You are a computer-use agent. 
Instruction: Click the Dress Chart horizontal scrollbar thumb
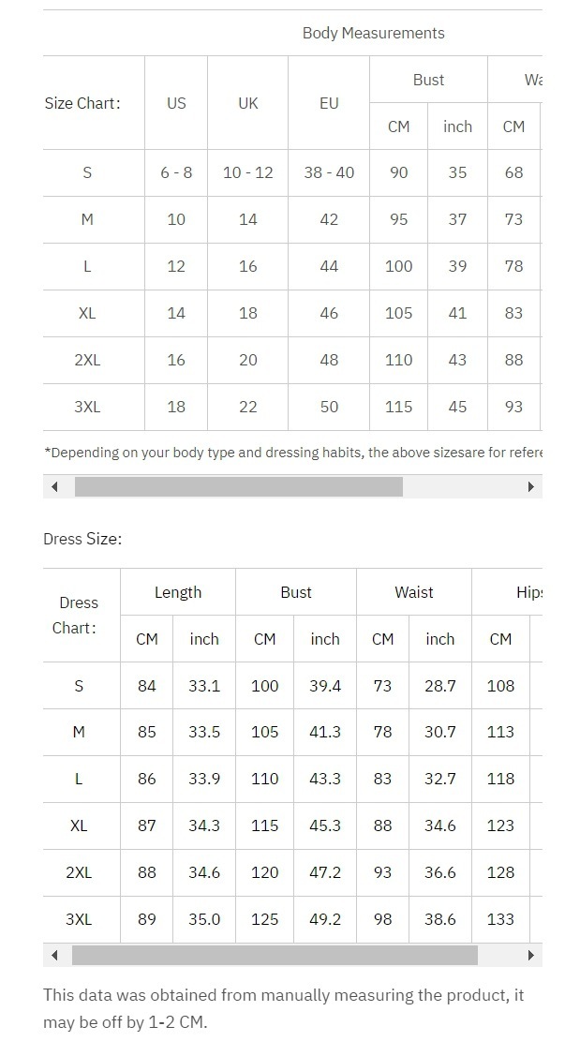pos(274,956)
